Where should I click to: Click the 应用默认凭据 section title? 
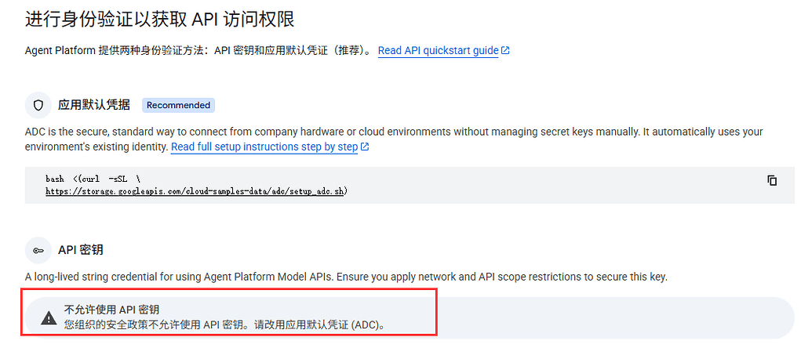click(x=93, y=106)
